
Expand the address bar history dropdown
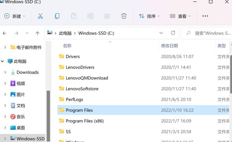tap(161, 33)
